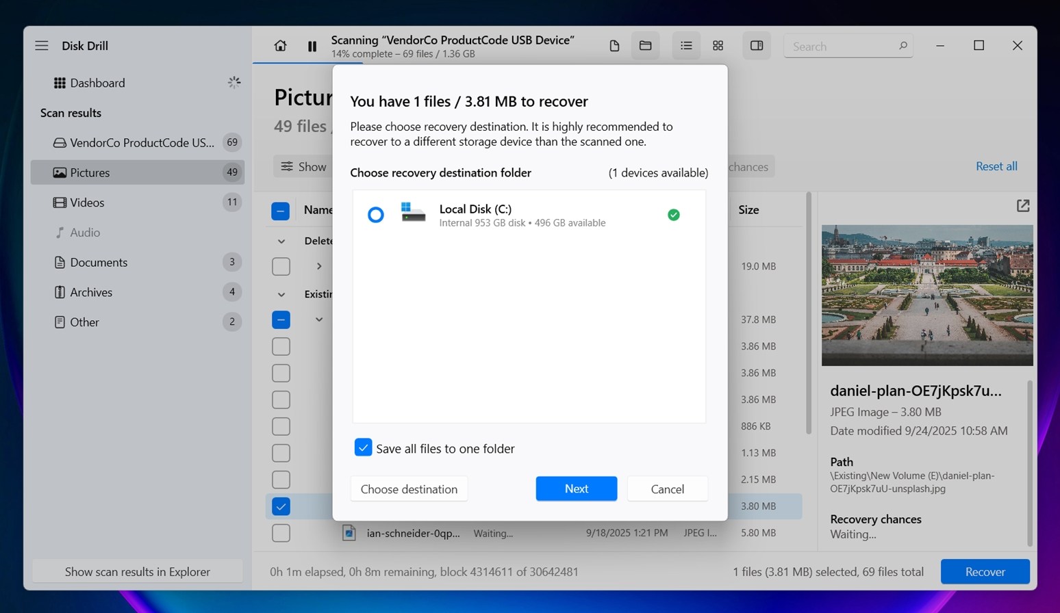Open Documents scan results category
Viewport: 1060px width, 613px height.
(98, 263)
